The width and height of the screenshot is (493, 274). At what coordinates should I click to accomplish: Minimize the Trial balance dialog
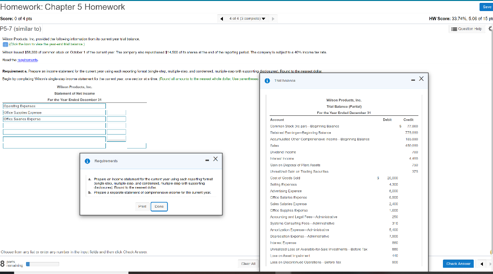[413, 80]
